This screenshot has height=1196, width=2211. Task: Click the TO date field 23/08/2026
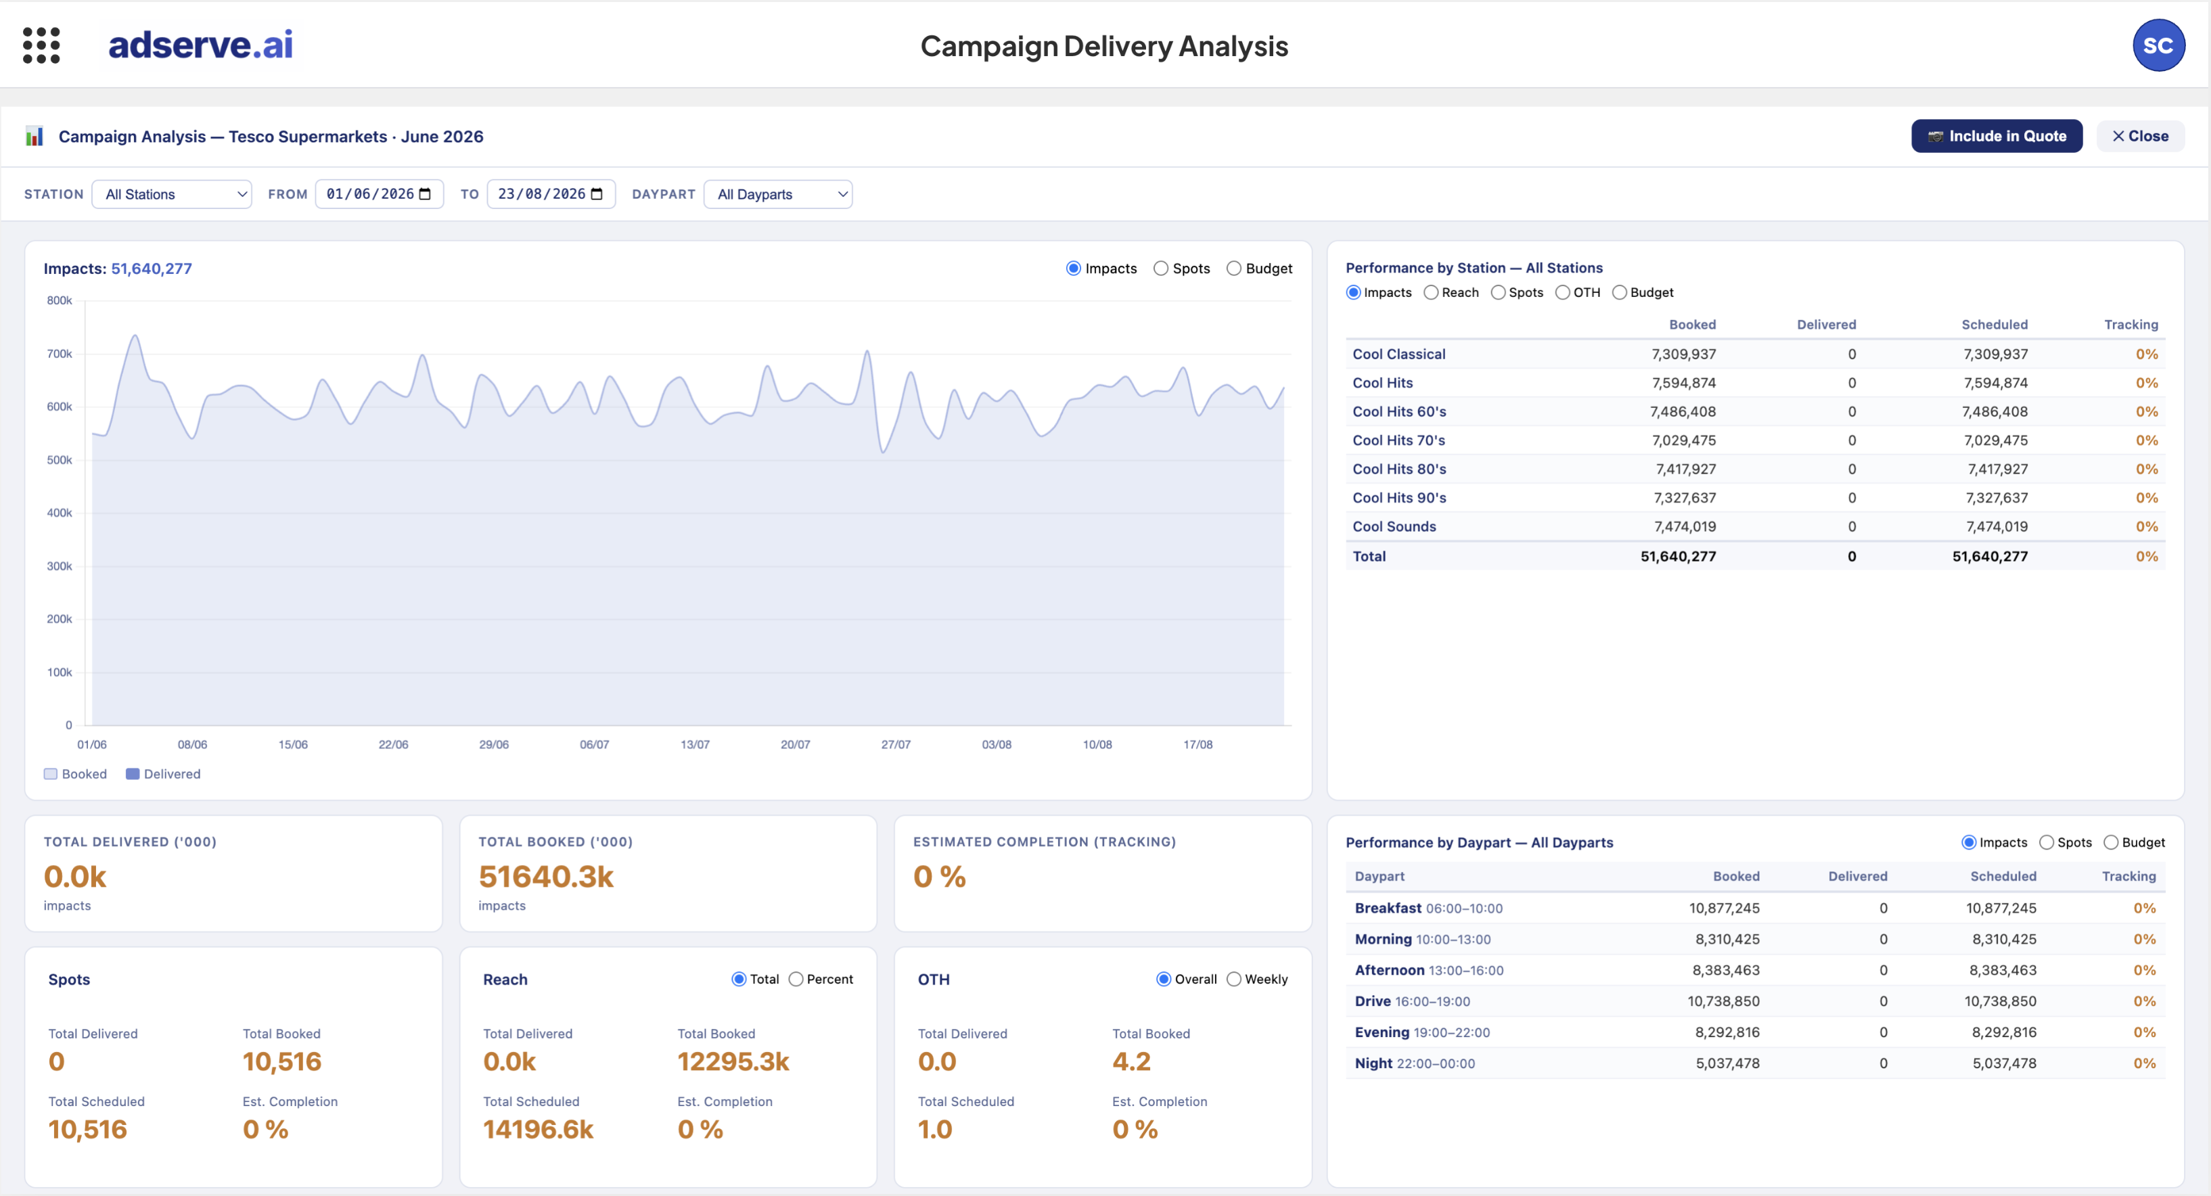551,194
